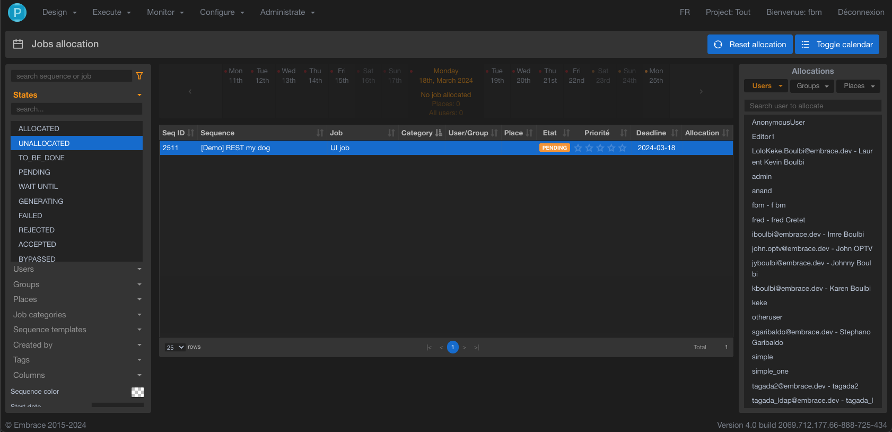Screen dimensions: 892x432
Task: Set third priority star for job 2511
Action: [600, 148]
